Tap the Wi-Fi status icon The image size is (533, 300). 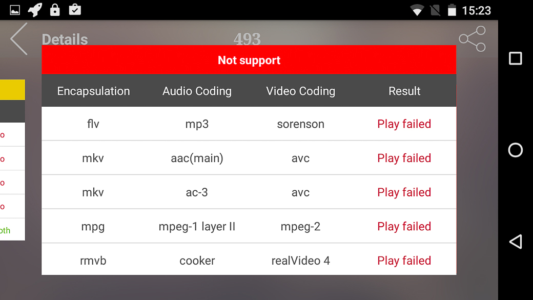coord(417,10)
